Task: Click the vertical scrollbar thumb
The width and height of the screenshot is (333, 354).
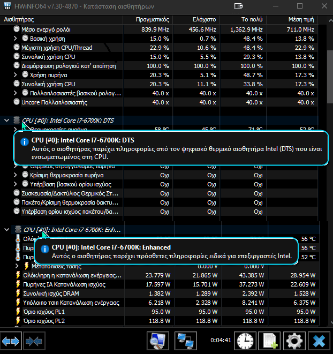Action: pyautogui.click(x=330, y=77)
